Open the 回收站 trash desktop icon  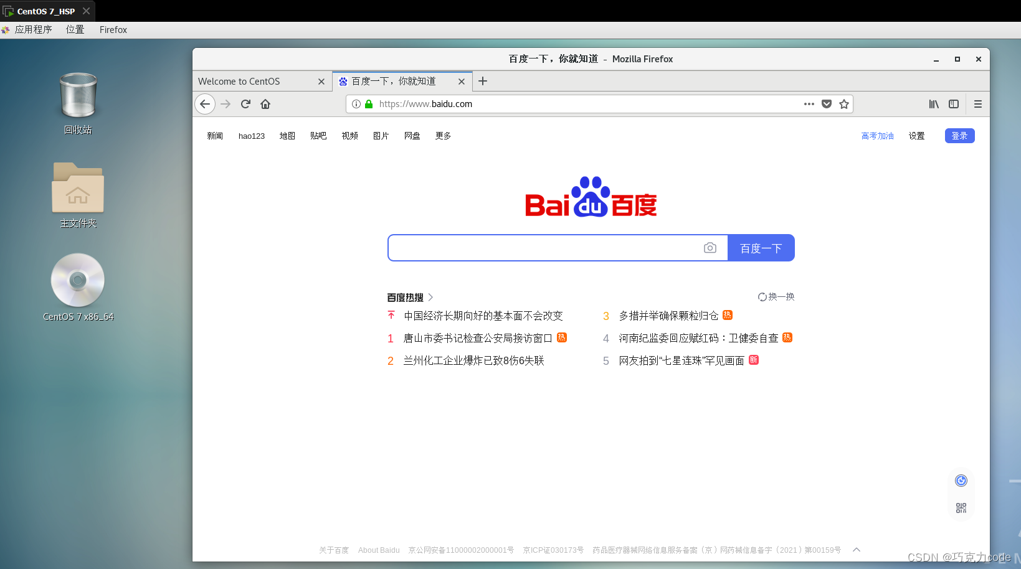[78, 103]
